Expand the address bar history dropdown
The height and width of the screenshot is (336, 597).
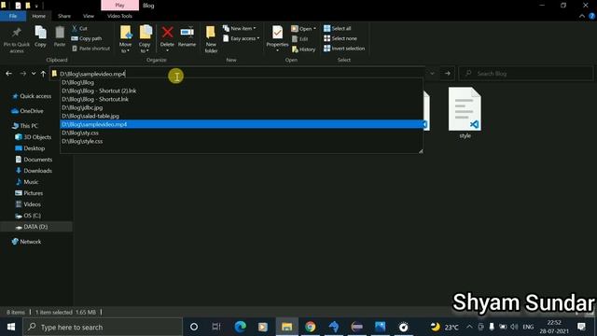coord(432,74)
